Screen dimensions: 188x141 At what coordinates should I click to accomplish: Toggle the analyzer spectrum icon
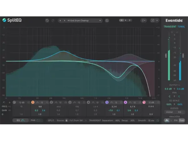[167, 120]
